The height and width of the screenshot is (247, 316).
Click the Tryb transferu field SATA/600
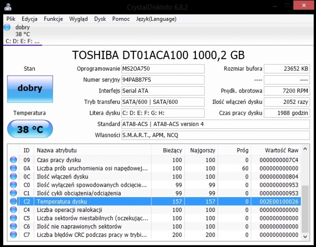[163, 102]
